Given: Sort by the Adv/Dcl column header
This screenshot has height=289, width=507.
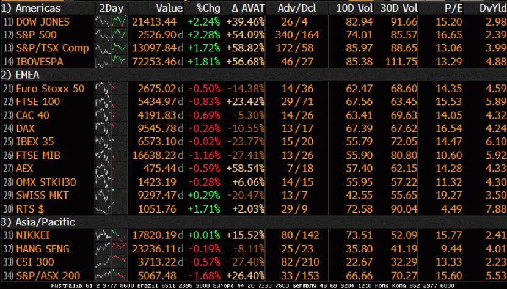Looking at the screenshot, I should pos(297,8).
